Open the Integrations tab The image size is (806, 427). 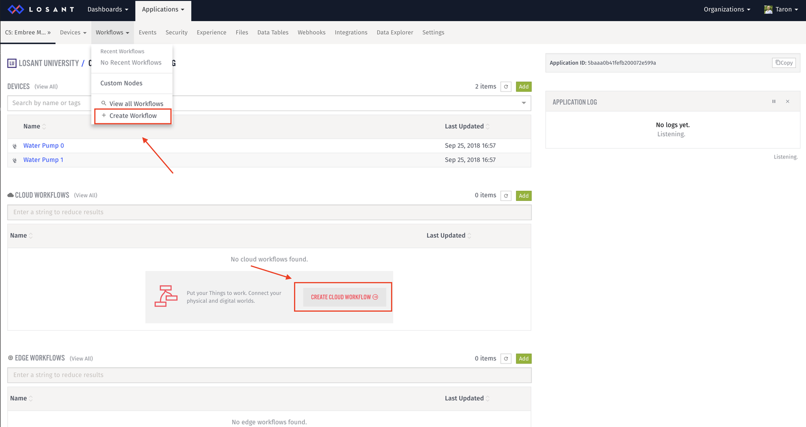(x=351, y=32)
